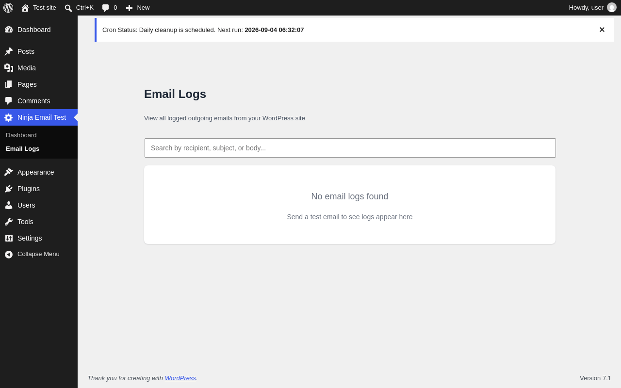Click the Posts pushpin icon
Screen dimensions: 621x388
click(9, 51)
